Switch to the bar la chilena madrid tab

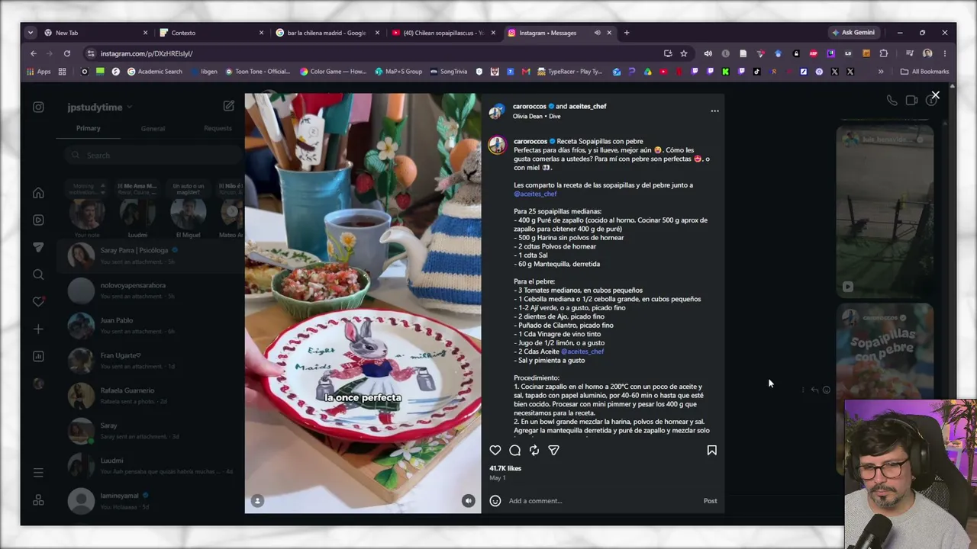(x=327, y=33)
